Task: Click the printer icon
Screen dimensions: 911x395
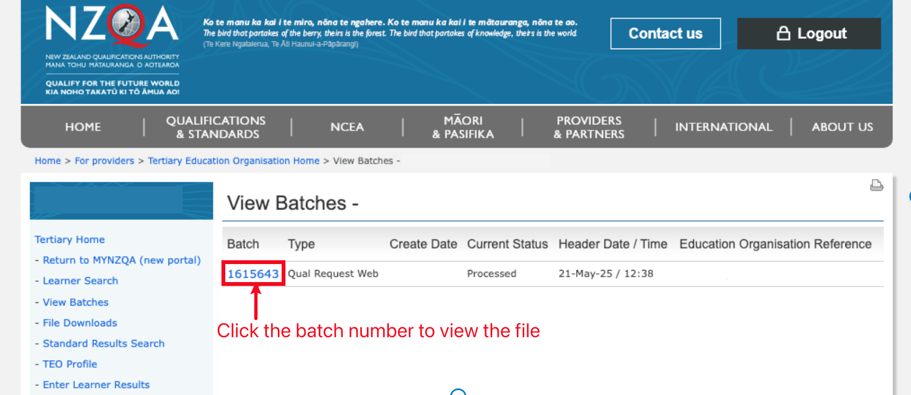Action: (876, 185)
